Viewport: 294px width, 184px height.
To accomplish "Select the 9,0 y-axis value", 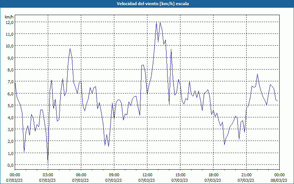I will point(10,58).
